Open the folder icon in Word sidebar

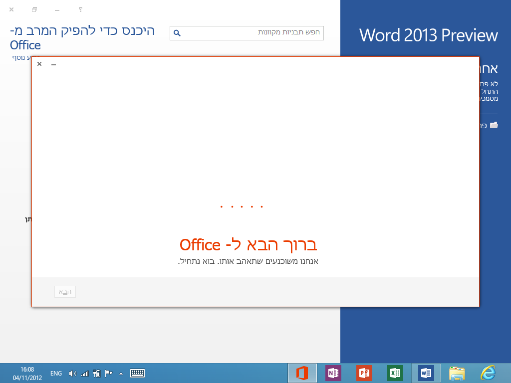[x=494, y=125]
